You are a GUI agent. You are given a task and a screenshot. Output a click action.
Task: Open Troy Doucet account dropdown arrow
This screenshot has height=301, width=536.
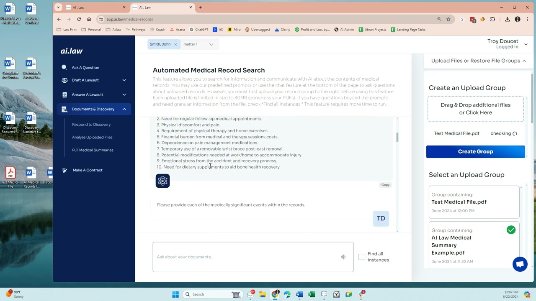tap(526, 44)
